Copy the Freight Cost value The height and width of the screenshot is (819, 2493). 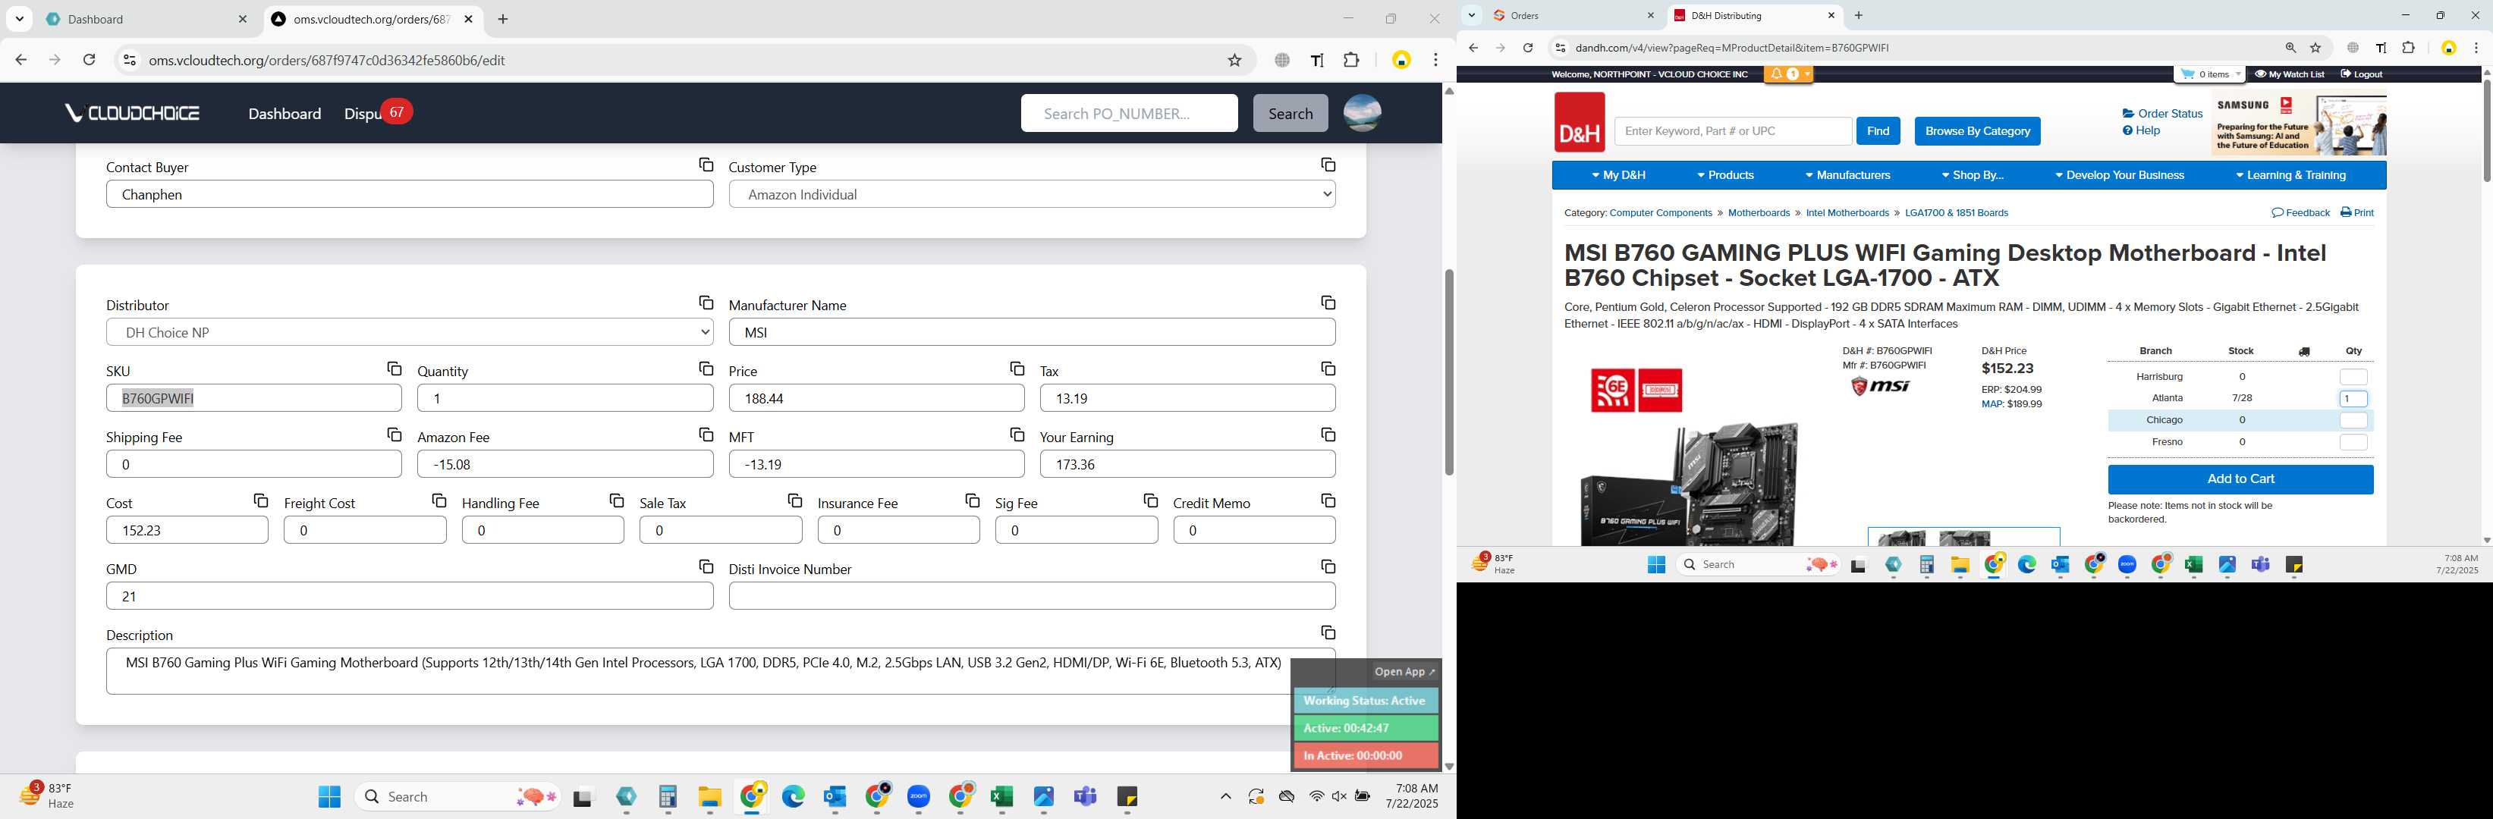[x=439, y=500]
